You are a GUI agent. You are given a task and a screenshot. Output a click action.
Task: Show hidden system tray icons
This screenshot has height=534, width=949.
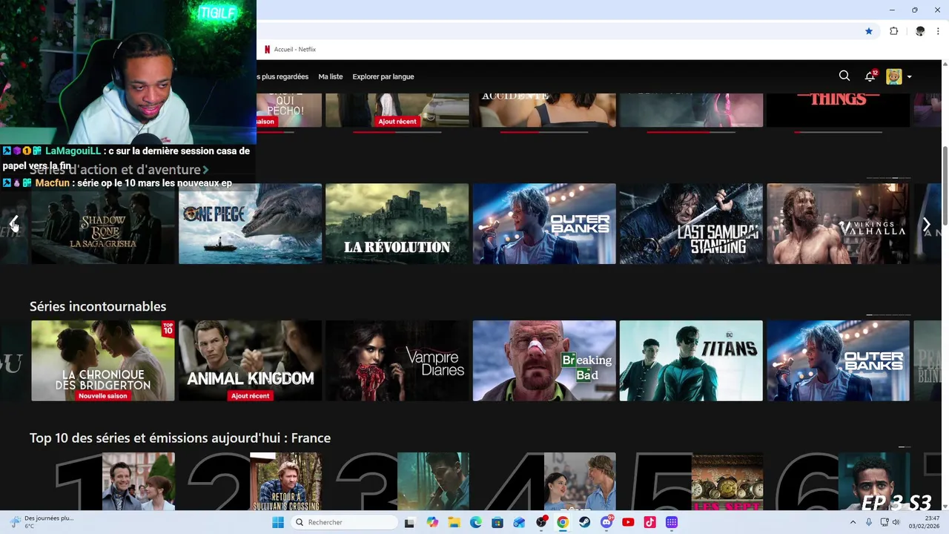pyautogui.click(x=853, y=522)
